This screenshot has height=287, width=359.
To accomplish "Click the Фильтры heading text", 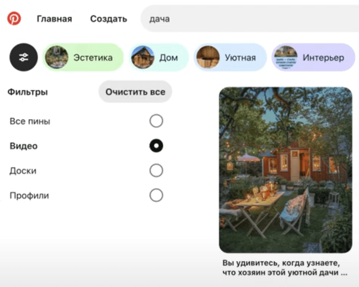I will pyautogui.click(x=27, y=92).
